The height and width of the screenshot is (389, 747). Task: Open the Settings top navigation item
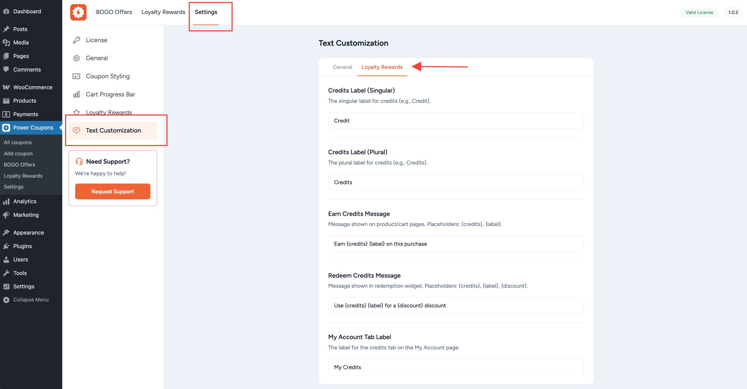pyautogui.click(x=206, y=12)
